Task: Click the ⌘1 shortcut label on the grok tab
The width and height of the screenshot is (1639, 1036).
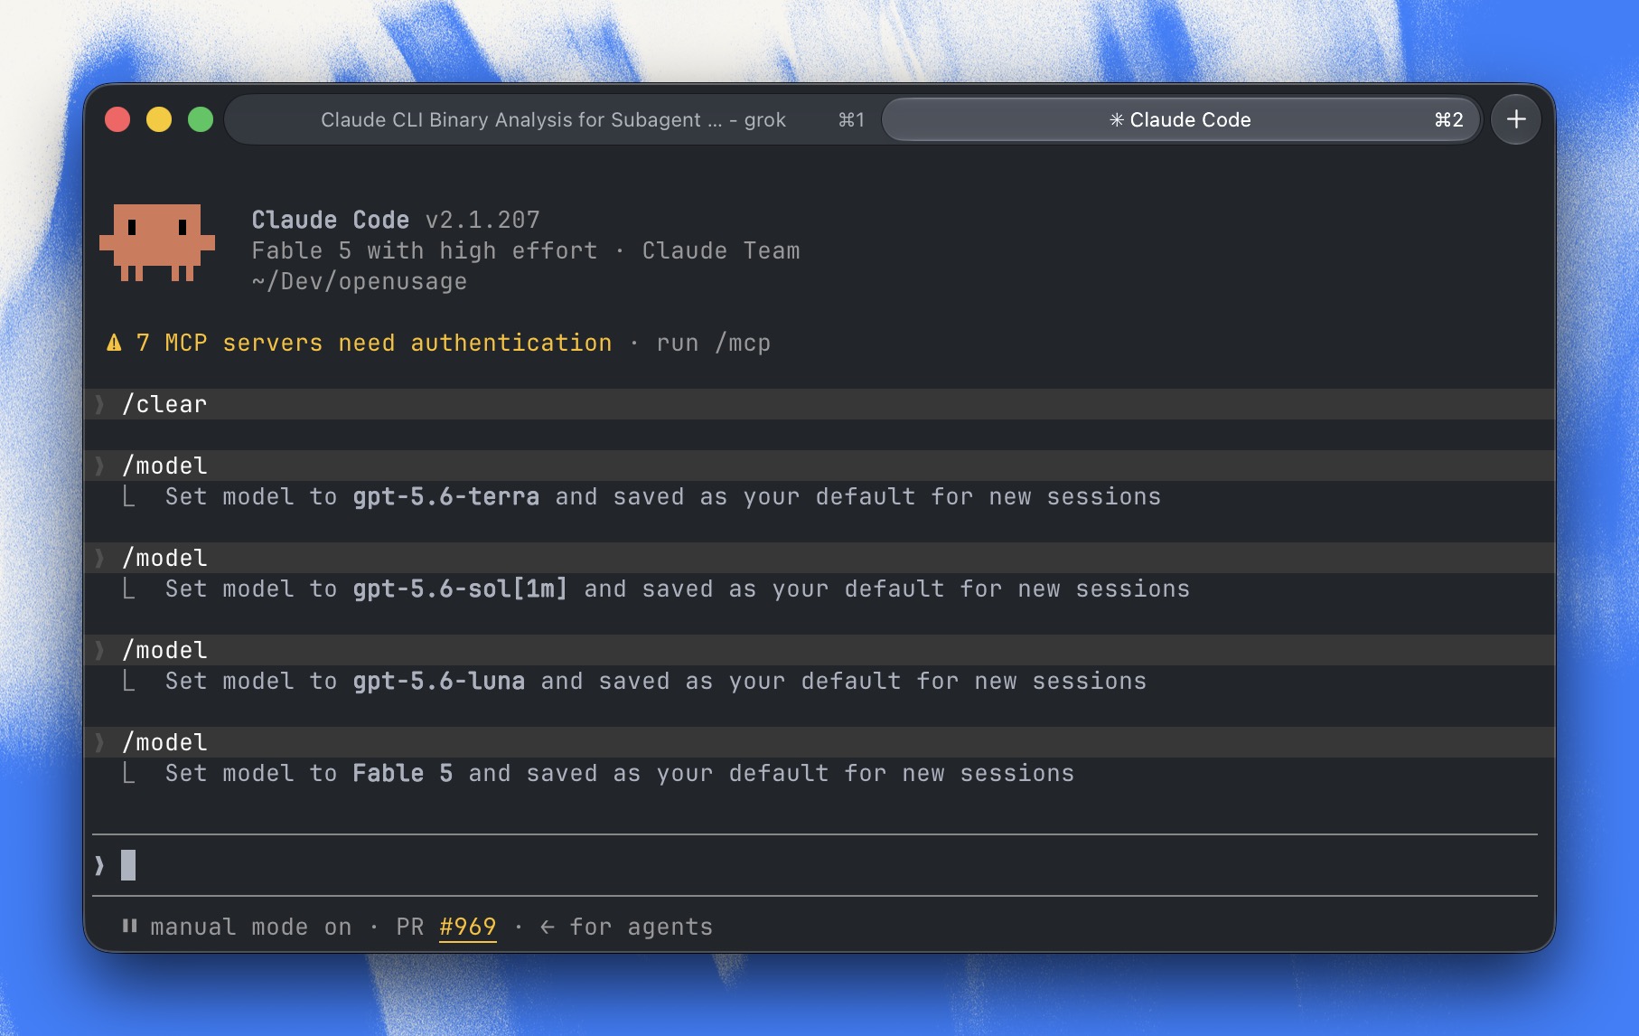Action: [x=851, y=119]
